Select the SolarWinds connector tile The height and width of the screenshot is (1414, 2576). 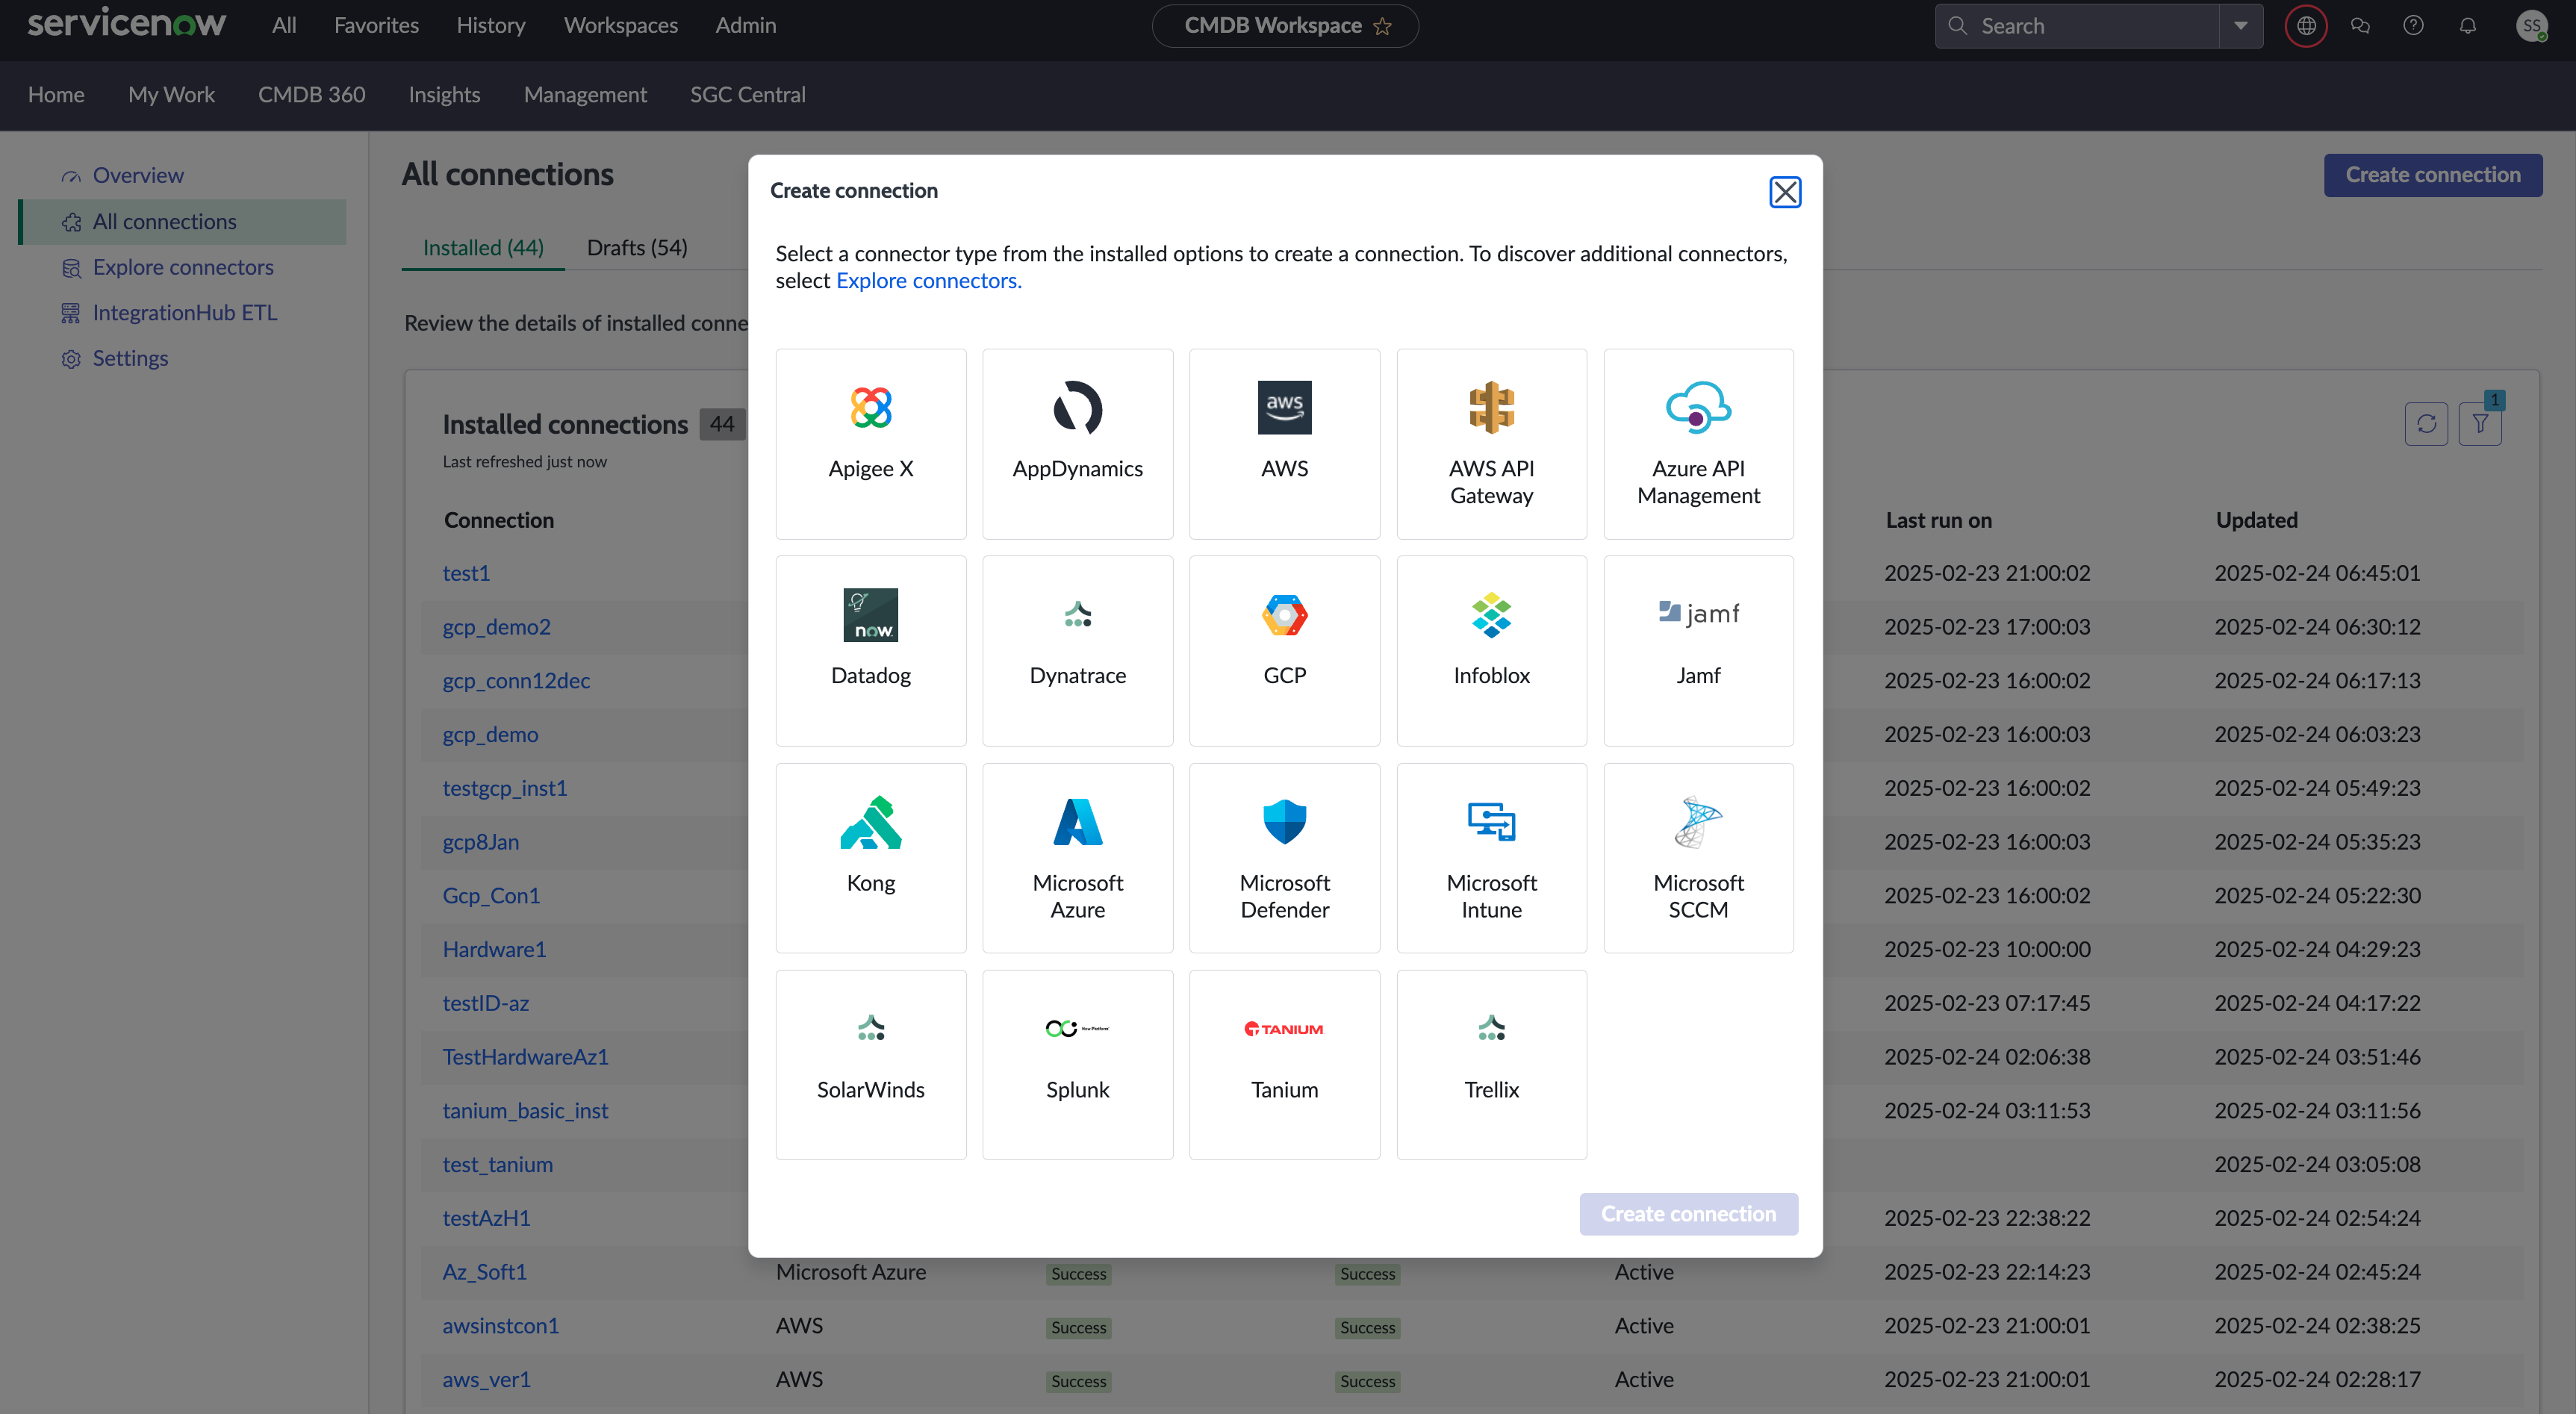870,1064
